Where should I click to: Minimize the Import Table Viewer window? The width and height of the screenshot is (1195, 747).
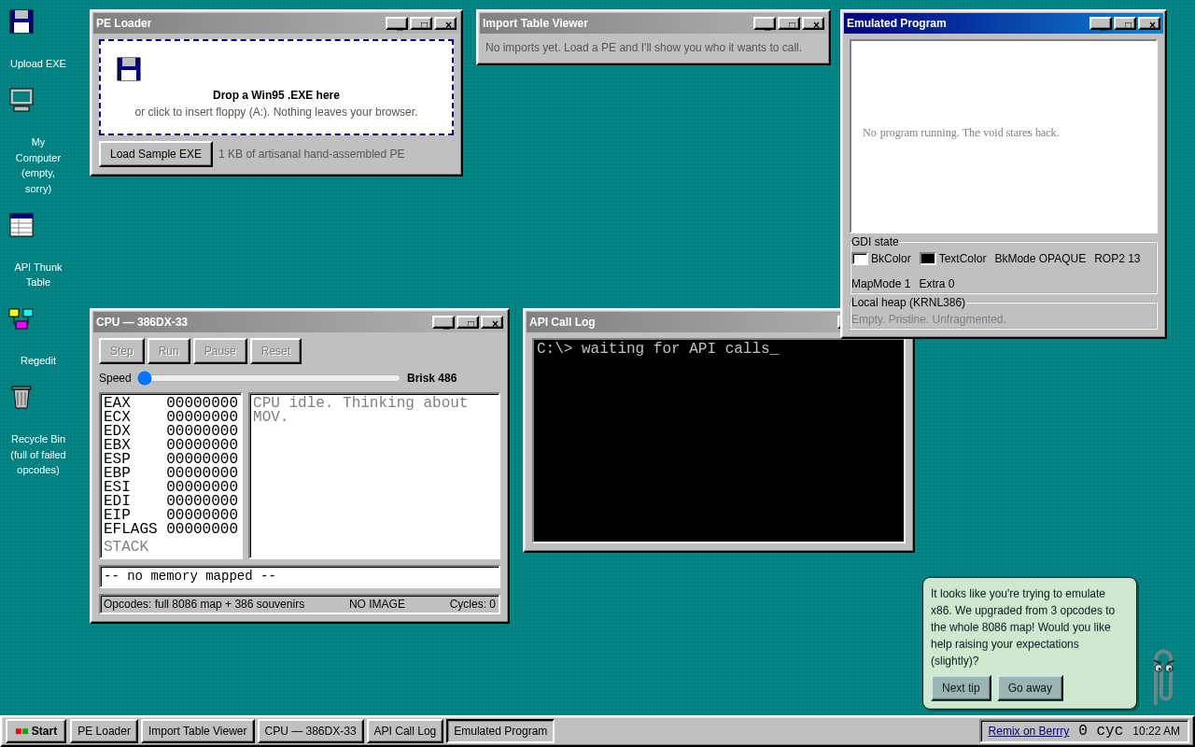765,23
